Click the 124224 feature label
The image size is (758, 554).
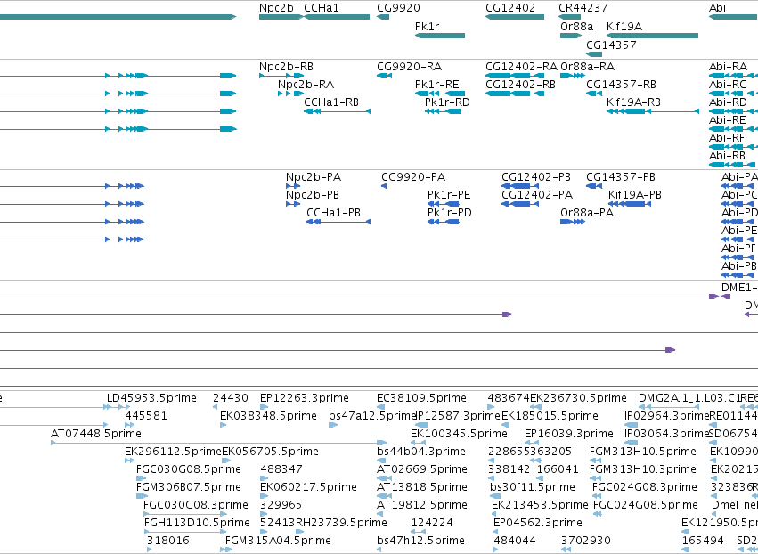(432, 523)
